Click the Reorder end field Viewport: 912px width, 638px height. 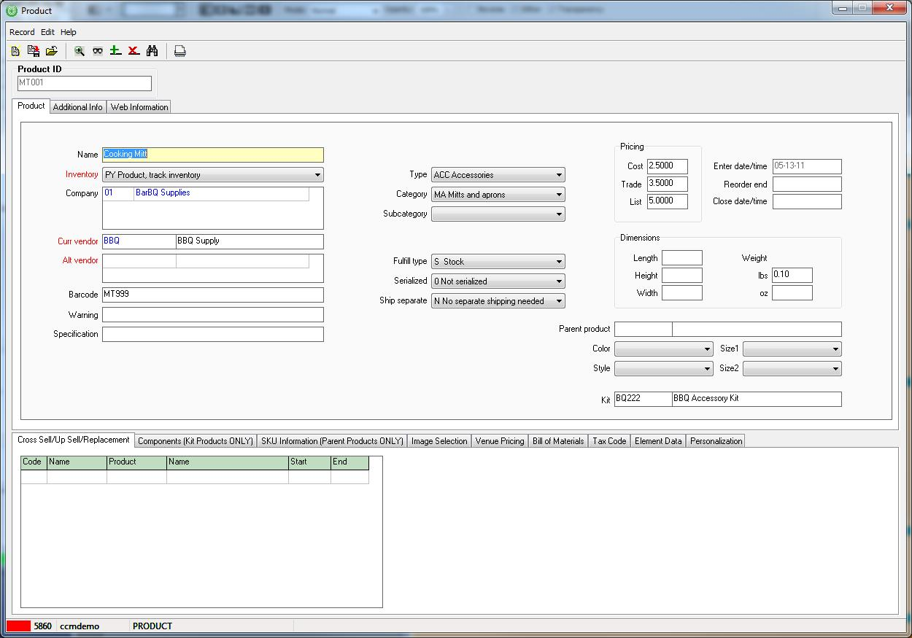[x=807, y=184]
